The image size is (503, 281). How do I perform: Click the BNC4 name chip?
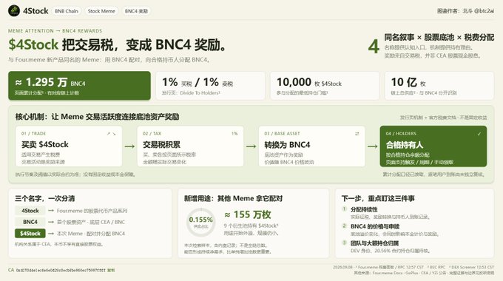click(x=30, y=222)
